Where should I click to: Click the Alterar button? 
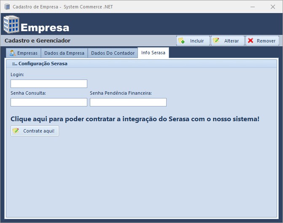click(x=228, y=41)
